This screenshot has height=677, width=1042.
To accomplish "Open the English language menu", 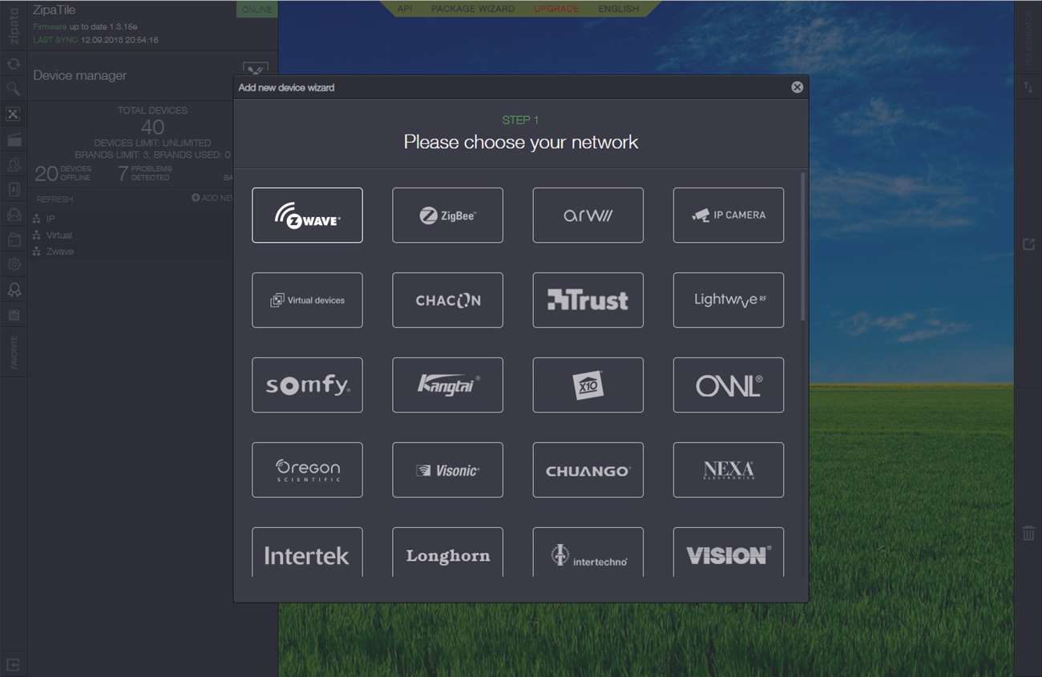I will (x=619, y=8).
